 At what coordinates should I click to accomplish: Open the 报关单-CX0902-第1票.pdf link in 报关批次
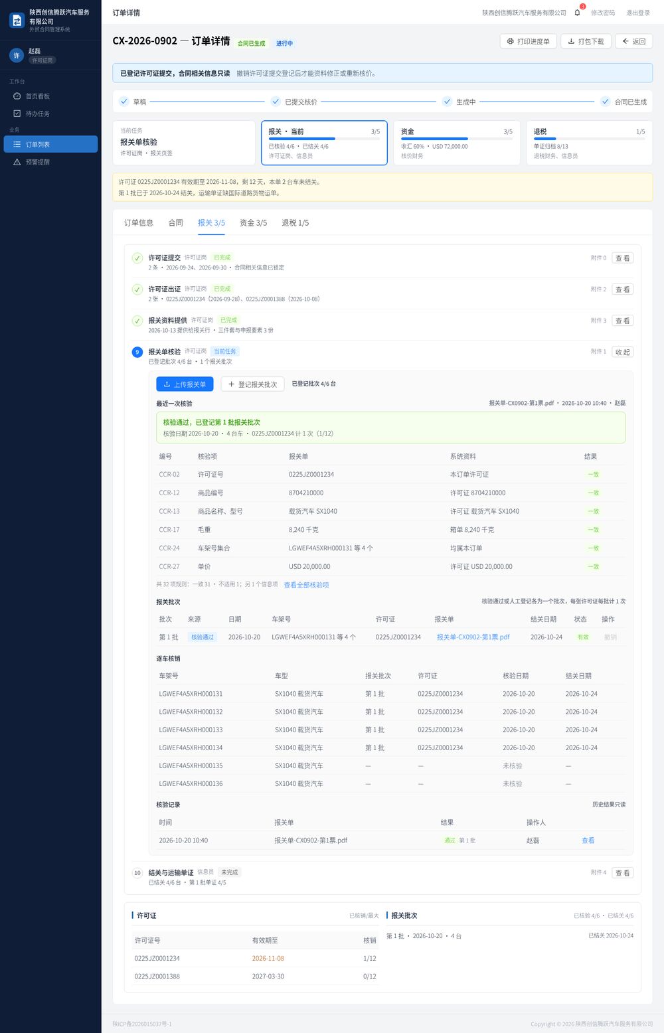pyautogui.click(x=473, y=637)
